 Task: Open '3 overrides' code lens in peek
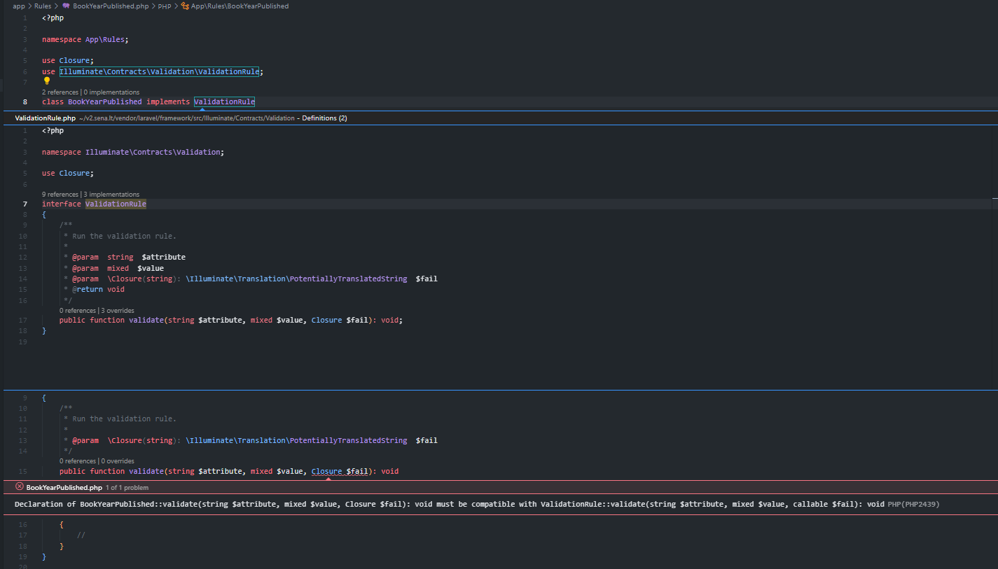[x=118, y=311]
